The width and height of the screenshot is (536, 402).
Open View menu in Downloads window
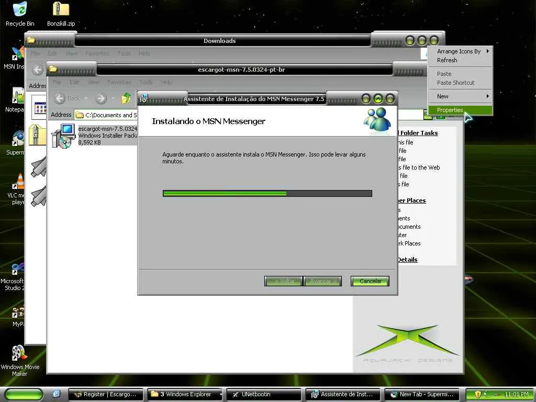point(71,53)
